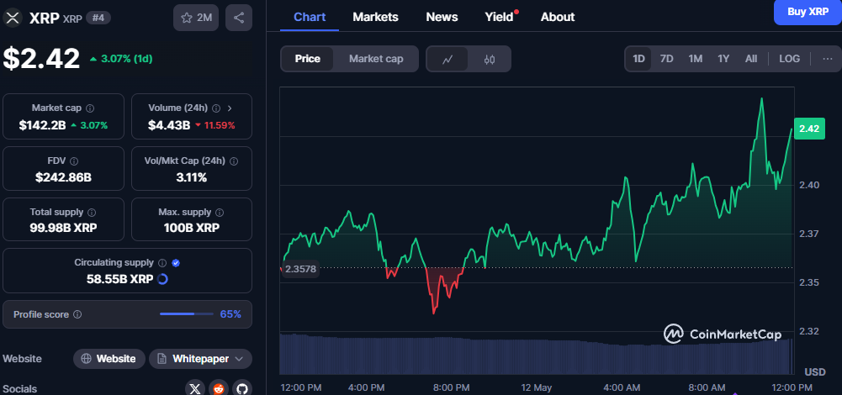
Task: Select candlestick chart type icon
Action: pyautogui.click(x=490, y=59)
